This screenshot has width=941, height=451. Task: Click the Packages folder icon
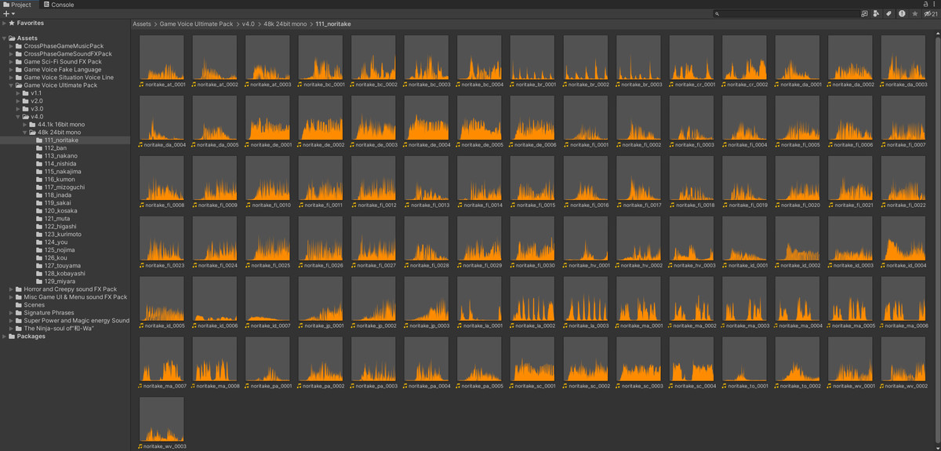[x=12, y=336]
